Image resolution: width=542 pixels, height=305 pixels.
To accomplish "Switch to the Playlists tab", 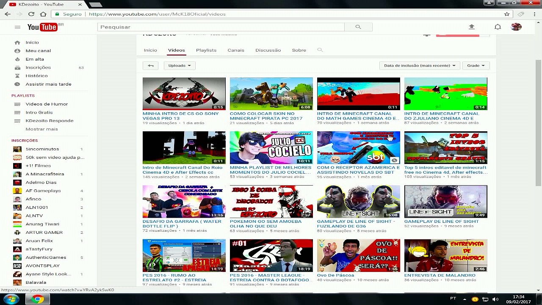I will [x=206, y=50].
